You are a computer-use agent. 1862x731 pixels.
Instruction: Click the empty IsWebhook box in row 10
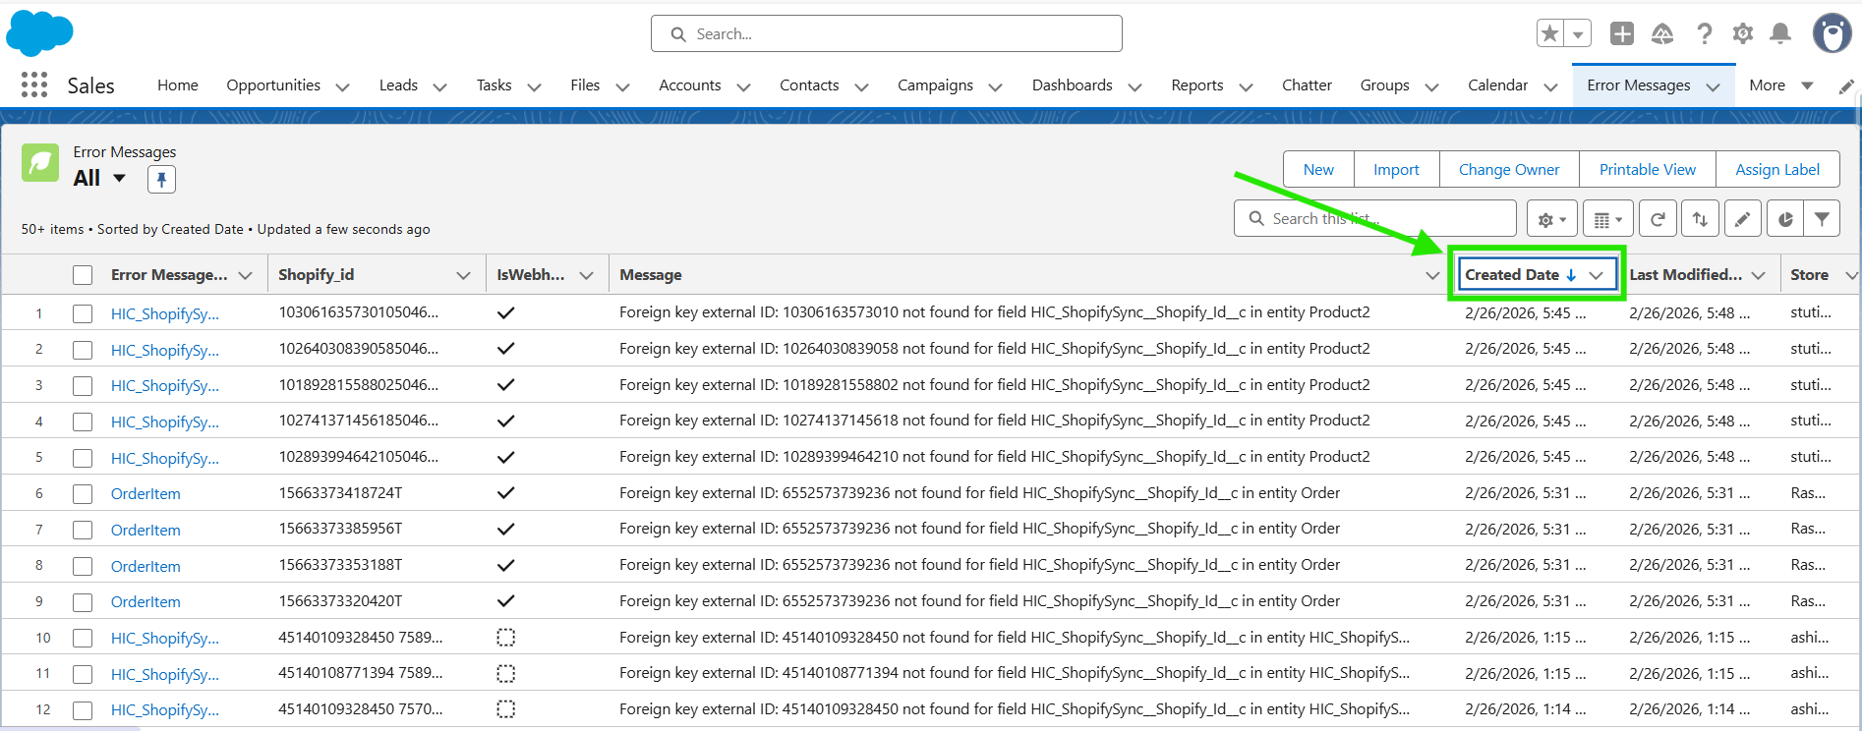pyautogui.click(x=506, y=638)
